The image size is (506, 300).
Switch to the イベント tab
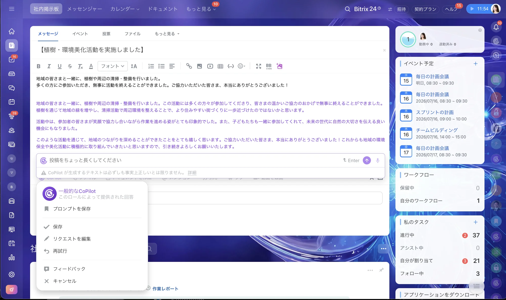(x=80, y=34)
